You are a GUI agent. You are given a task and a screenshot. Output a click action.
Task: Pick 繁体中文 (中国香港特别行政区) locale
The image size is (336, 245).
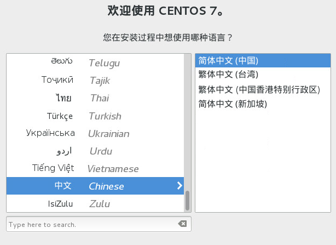(x=259, y=89)
